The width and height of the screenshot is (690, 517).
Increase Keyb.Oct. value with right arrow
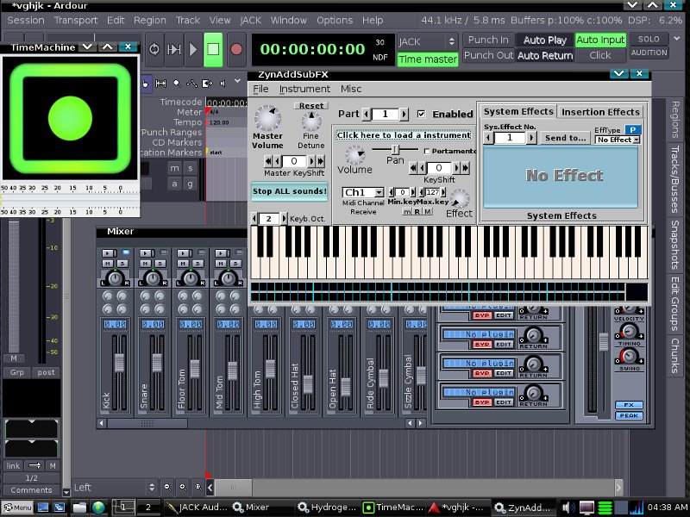tap(284, 219)
